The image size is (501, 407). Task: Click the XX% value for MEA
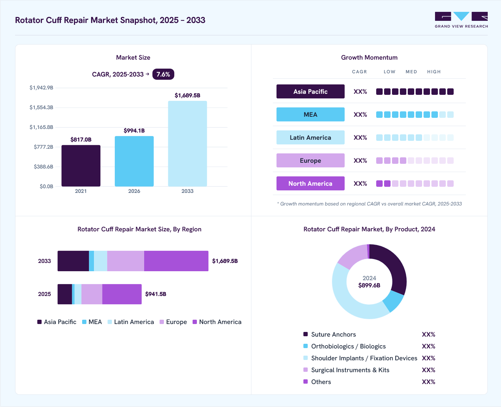pos(360,115)
